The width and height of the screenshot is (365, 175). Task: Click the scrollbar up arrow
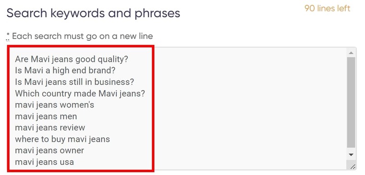[x=351, y=53]
